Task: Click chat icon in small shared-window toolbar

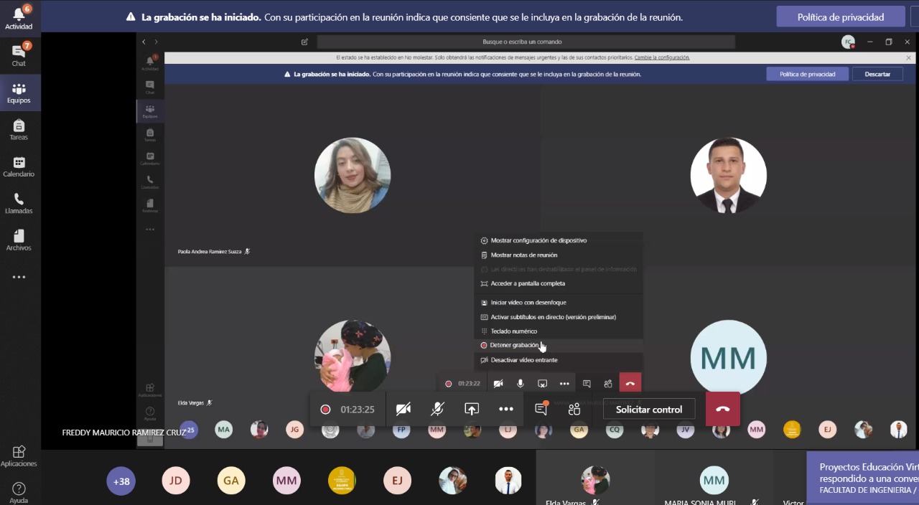Action: pos(587,384)
